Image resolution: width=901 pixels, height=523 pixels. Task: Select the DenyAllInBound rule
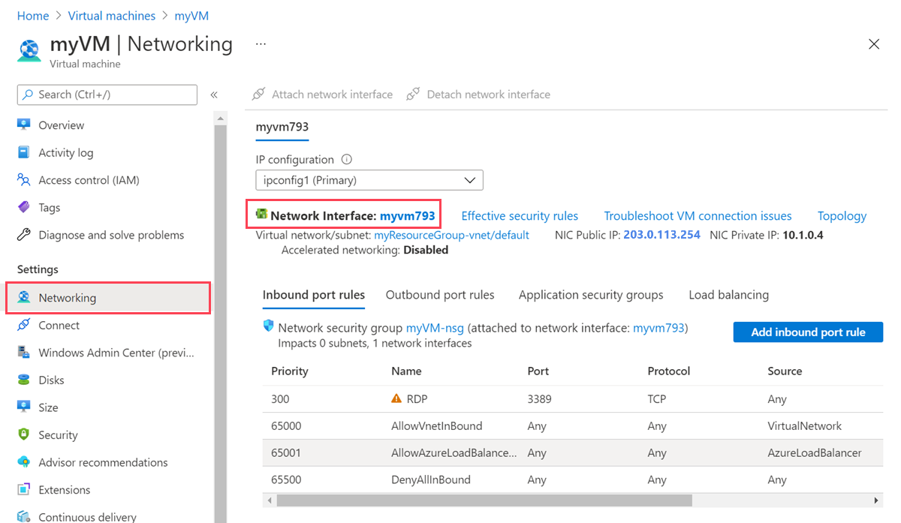click(x=573, y=479)
